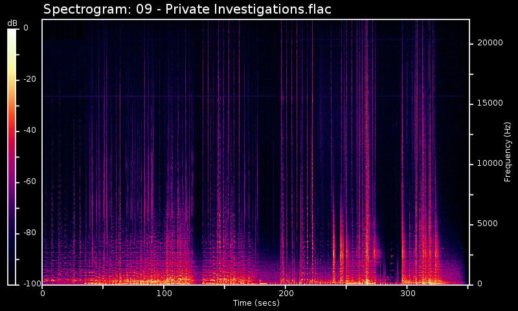Click the 200 seconds time axis marker

point(286,294)
